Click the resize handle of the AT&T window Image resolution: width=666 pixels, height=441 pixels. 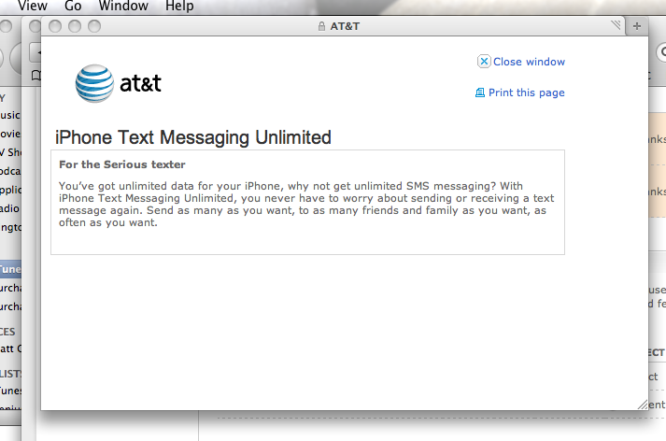click(643, 405)
